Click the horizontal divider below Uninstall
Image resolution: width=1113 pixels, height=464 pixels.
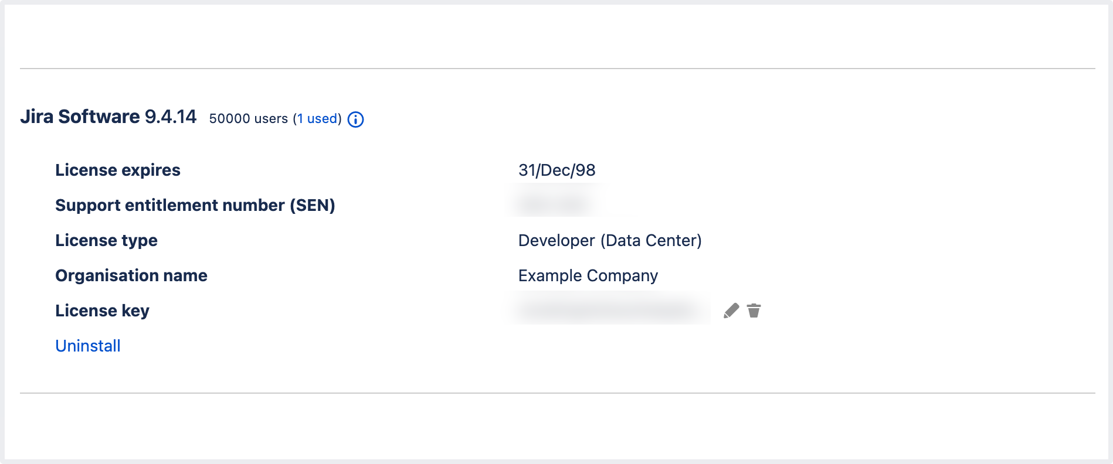pyautogui.click(x=557, y=393)
